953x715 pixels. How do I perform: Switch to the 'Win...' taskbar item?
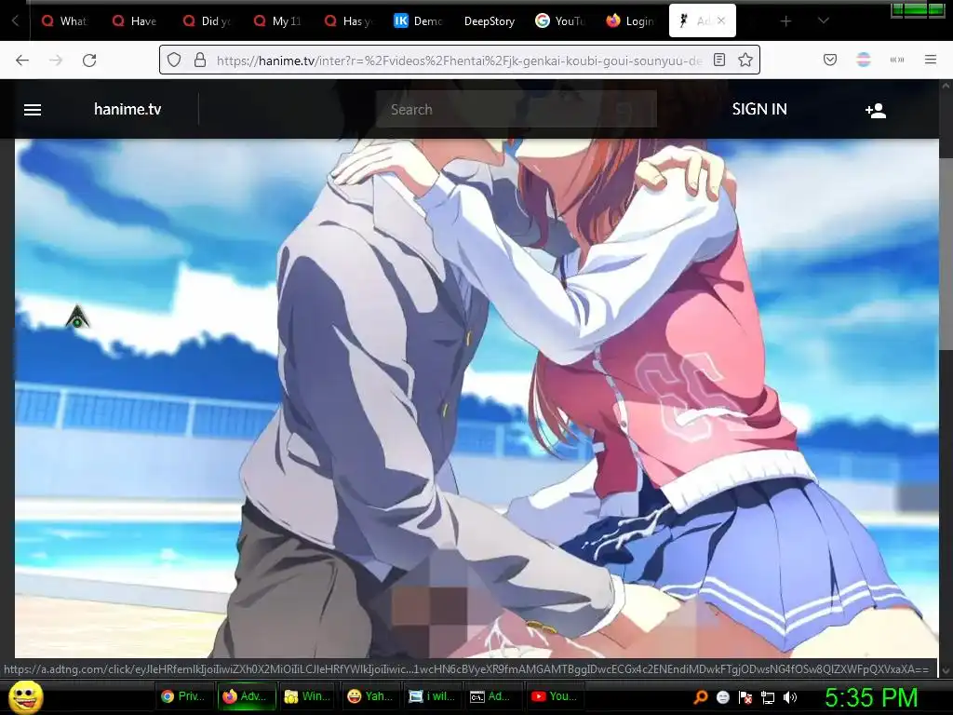[307, 696]
